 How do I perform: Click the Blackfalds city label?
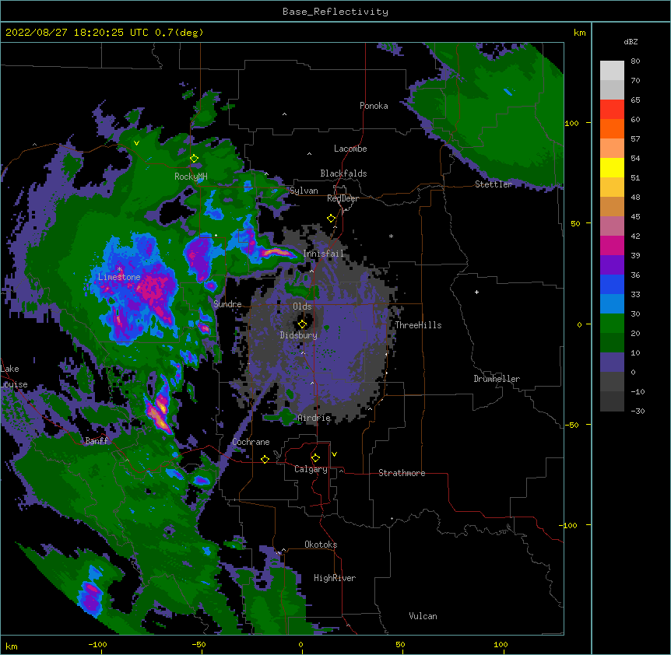tap(343, 173)
